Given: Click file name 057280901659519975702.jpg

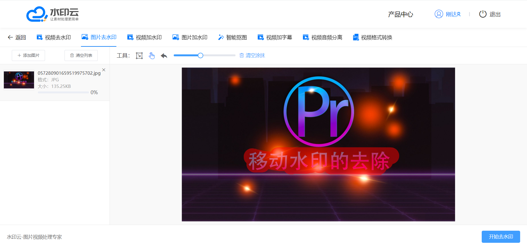Looking at the screenshot, I should [x=69, y=73].
